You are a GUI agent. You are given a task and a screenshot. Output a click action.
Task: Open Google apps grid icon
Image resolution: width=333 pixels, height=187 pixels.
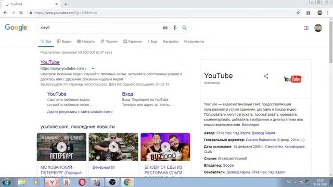point(306,28)
